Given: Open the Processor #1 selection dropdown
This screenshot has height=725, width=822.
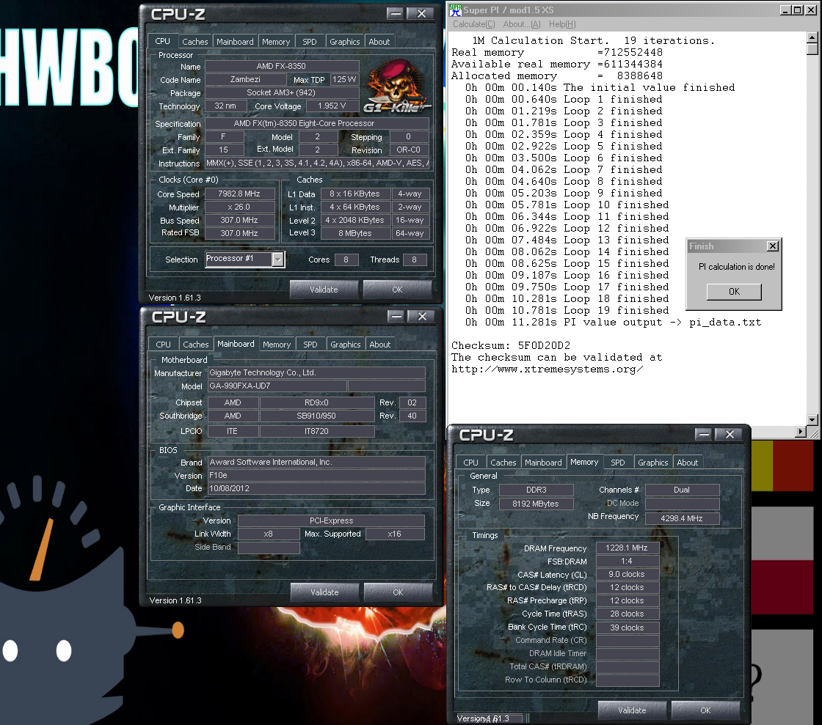Looking at the screenshot, I should [278, 259].
